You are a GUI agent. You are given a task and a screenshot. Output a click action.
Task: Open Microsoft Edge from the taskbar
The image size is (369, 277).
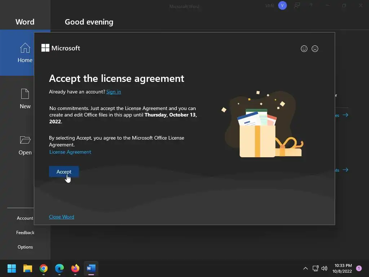(x=59, y=268)
